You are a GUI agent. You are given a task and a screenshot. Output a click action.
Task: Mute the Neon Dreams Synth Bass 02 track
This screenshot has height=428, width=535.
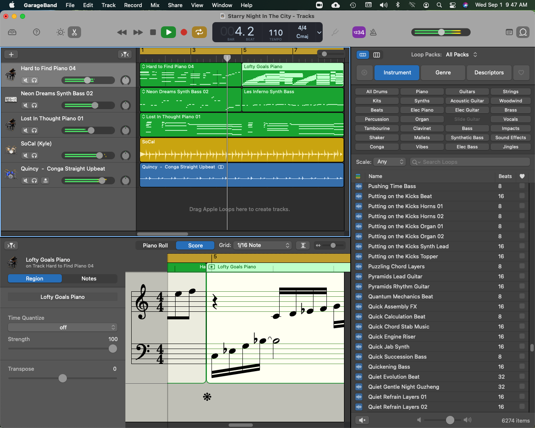[25, 105]
